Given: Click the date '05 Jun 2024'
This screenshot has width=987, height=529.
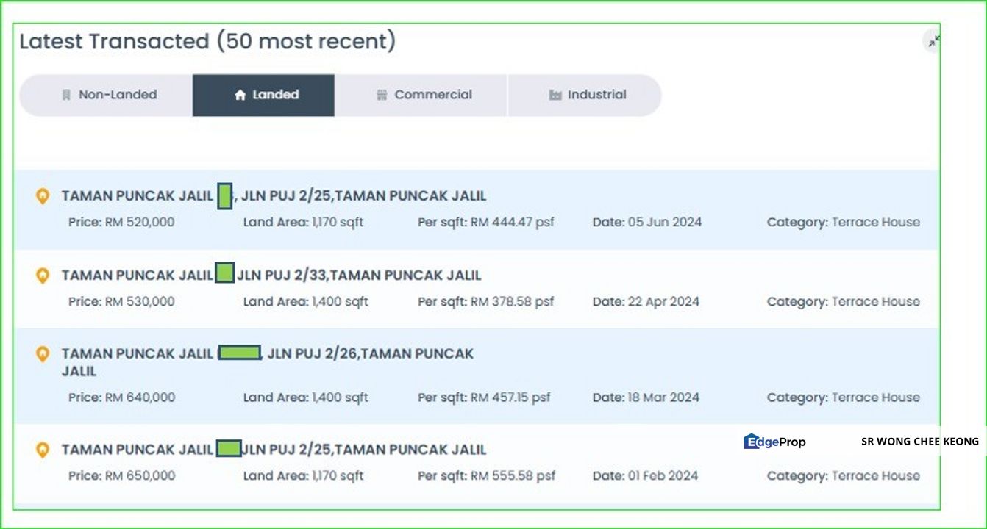Looking at the screenshot, I should click(665, 222).
